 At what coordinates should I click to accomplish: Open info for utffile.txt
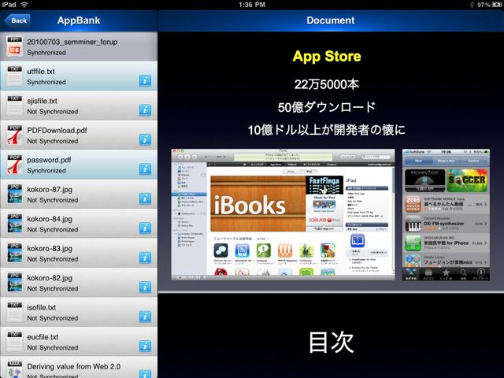(x=145, y=80)
